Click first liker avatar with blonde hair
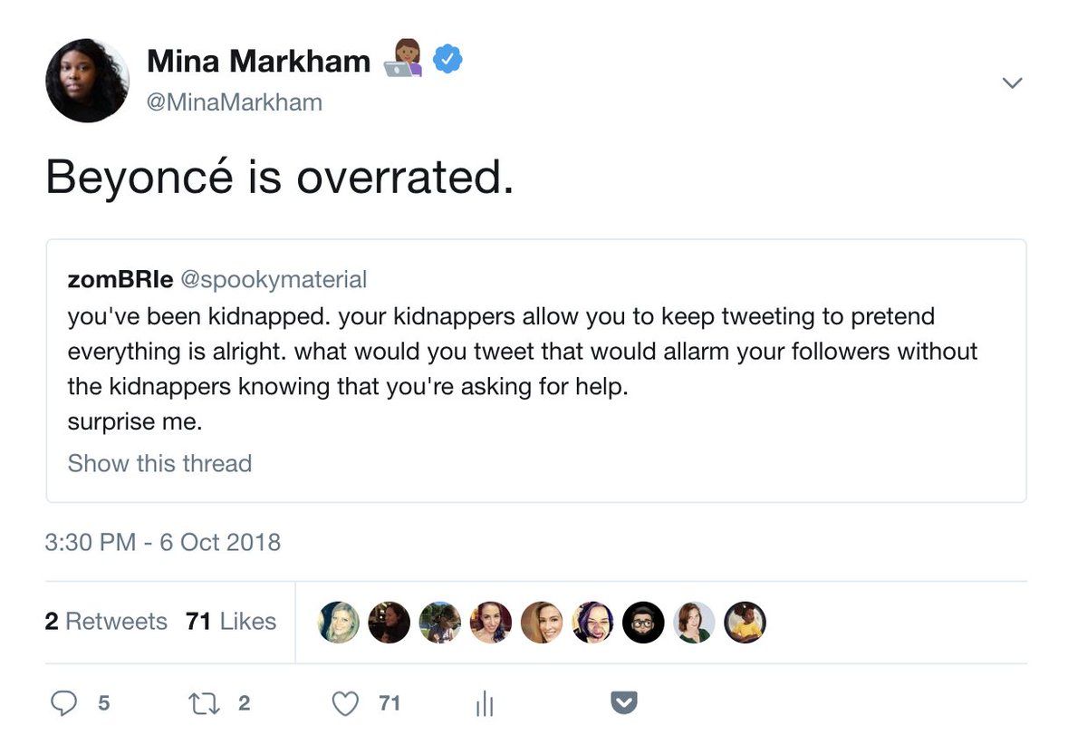The image size is (1087, 754). coord(340,623)
